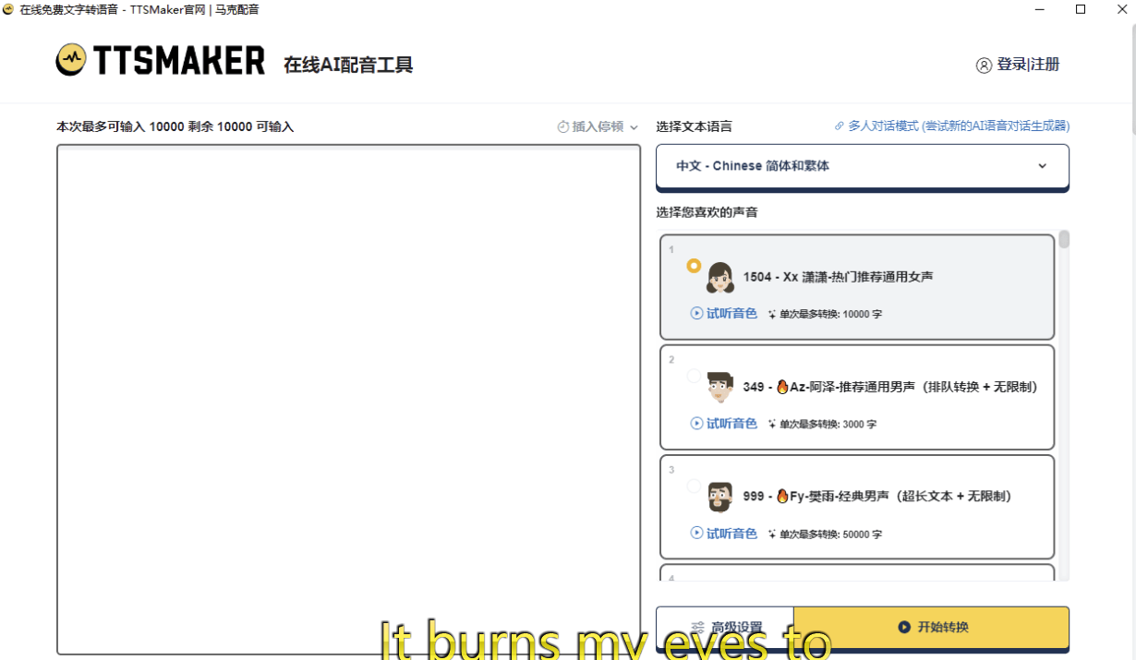Click the chevron inside the language selector
1136x660 pixels.
(1042, 166)
